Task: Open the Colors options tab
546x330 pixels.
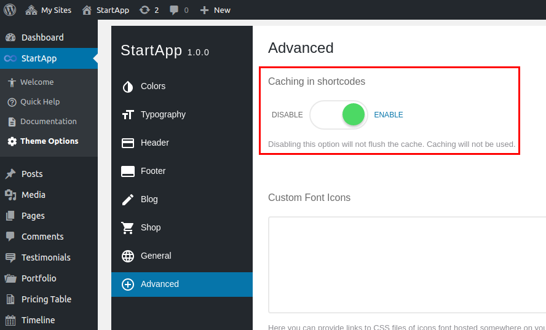Action: (x=182, y=86)
